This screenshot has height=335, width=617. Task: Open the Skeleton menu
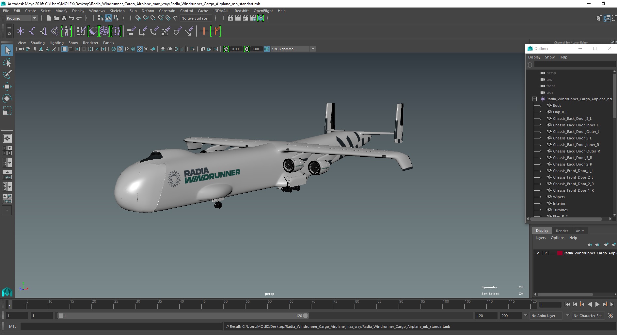click(117, 11)
